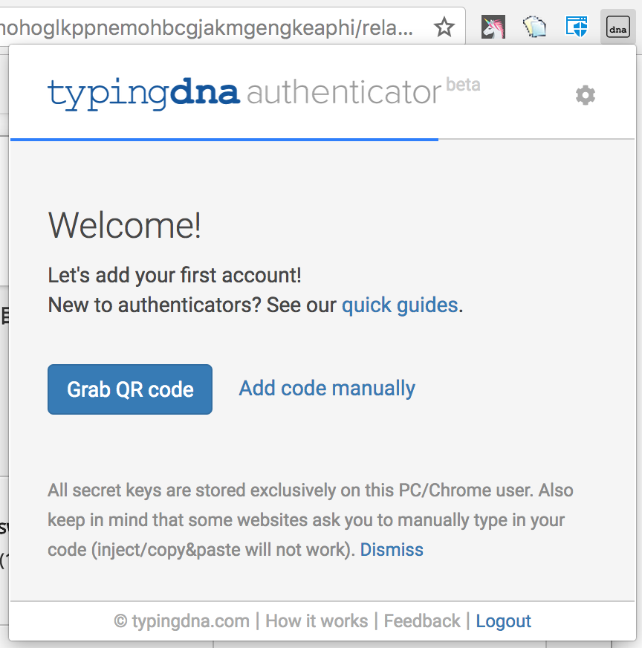The height and width of the screenshot is (648, 642).
Task: Click the TypingDNA extension icon in toolbar
Action: pos(618,27)
